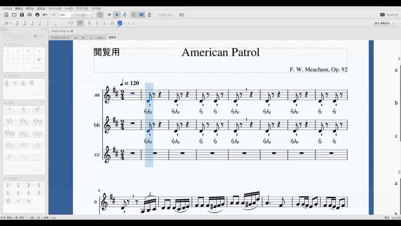
Task: Send feedback via フィードバック button
Action: [389, 15]
